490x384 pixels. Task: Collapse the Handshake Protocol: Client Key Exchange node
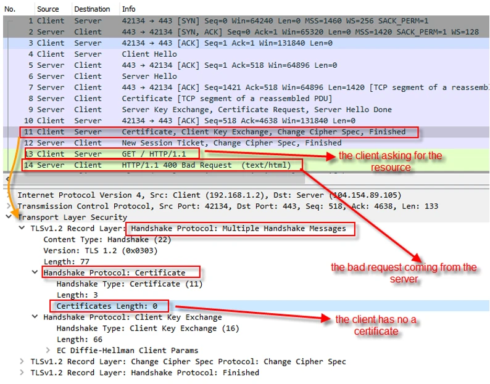(x=35, y=317)
